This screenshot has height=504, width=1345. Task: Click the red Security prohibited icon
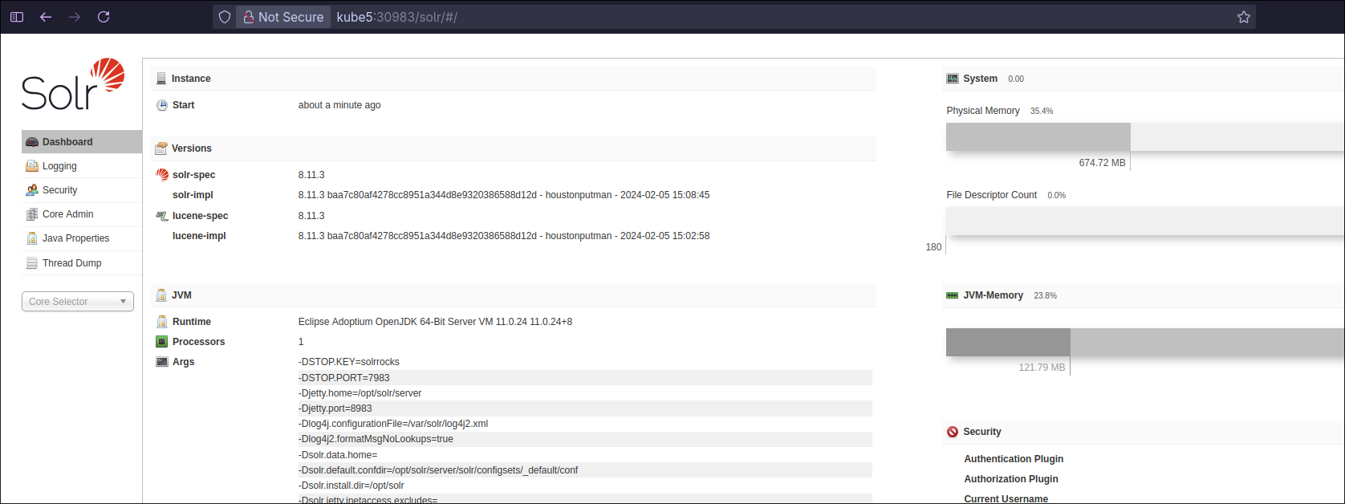click(953, 432)
